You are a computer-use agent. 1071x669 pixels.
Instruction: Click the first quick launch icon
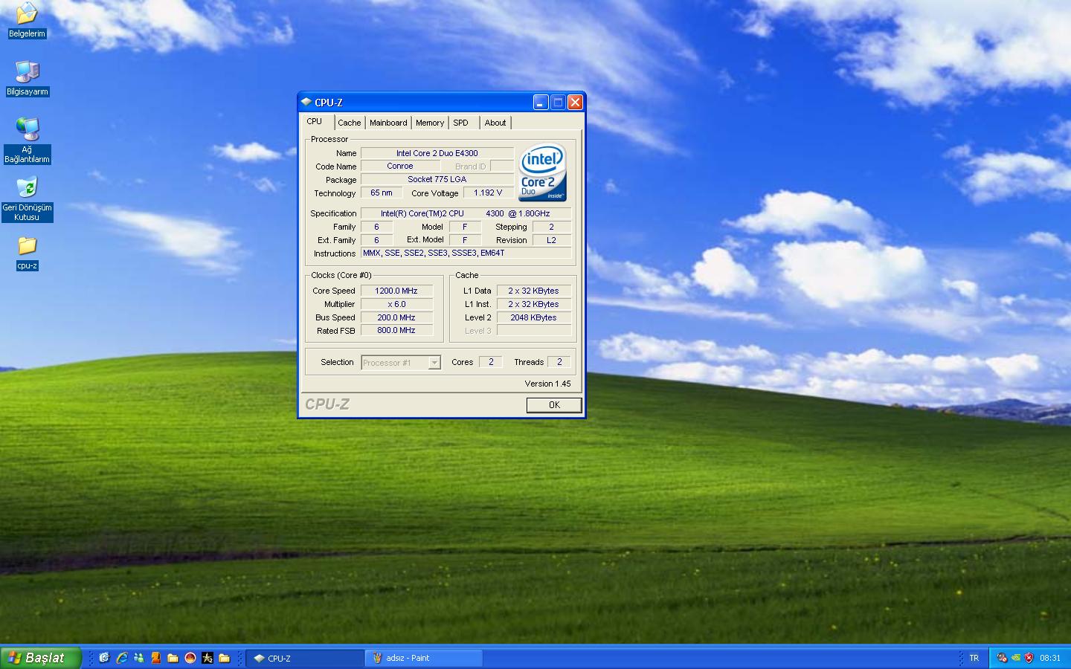click(104, 658)
